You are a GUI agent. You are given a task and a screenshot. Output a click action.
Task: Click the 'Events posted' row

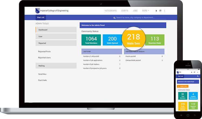tap(144, 56)
